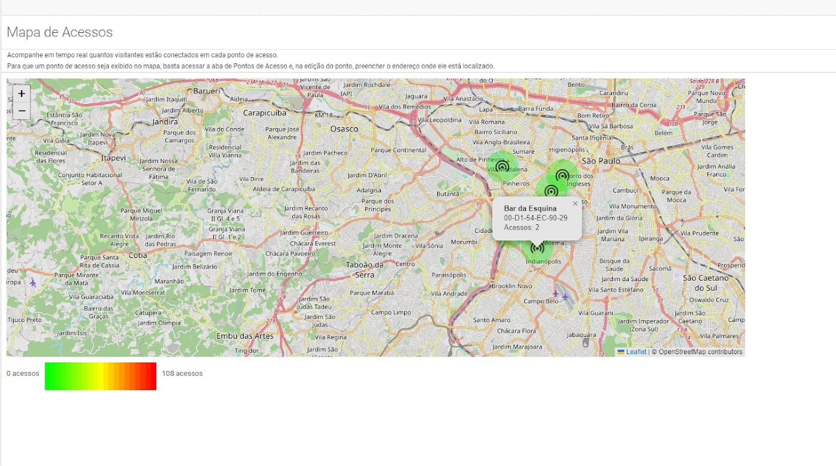Close the Bar da Esquina popup
The height and width of the screenshot is (466, 836).
click(x=575, y=203)
